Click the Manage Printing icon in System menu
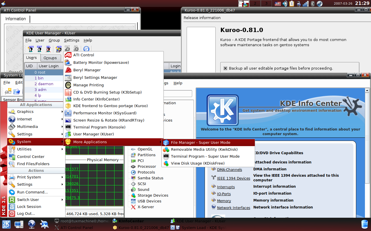This screenshot has height=231, width=371. tap(68, 85)
